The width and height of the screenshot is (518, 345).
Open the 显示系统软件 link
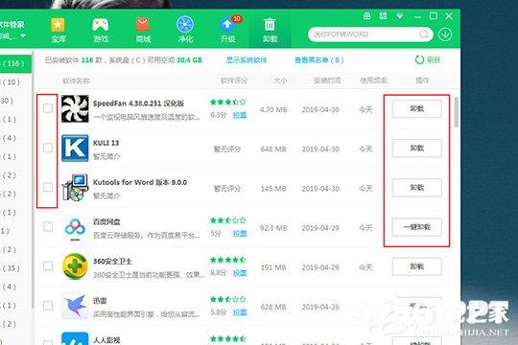pyautogui.click(x=247, y=60)
